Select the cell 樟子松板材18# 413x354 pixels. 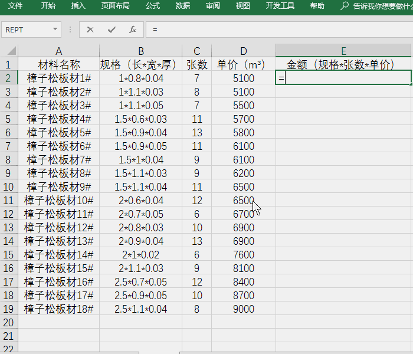(58, 309)
